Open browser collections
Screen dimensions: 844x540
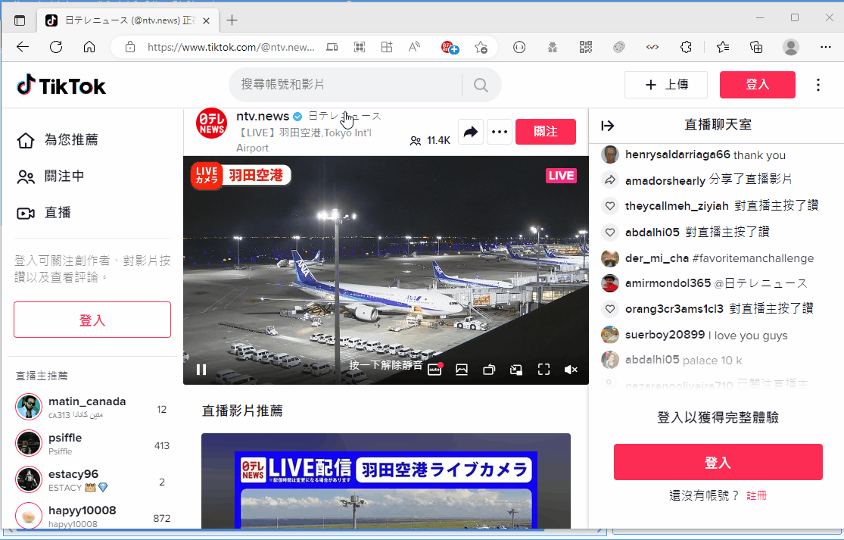756,48
